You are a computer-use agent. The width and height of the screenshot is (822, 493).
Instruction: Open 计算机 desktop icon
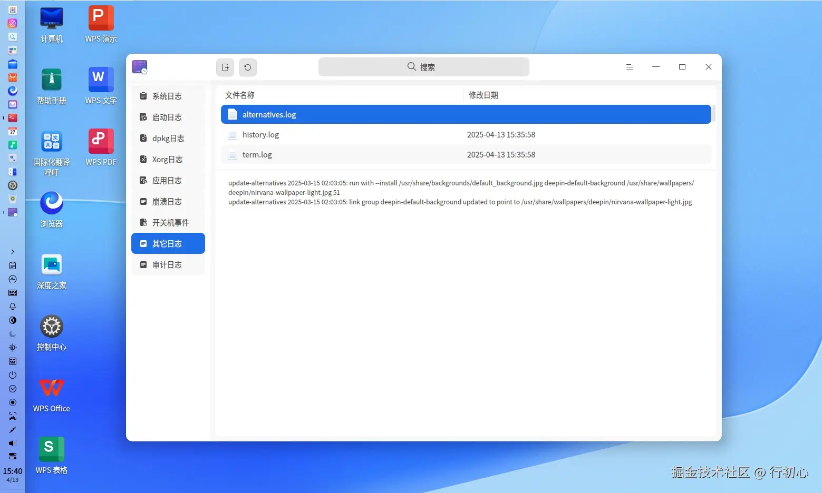tap(52, 25)
